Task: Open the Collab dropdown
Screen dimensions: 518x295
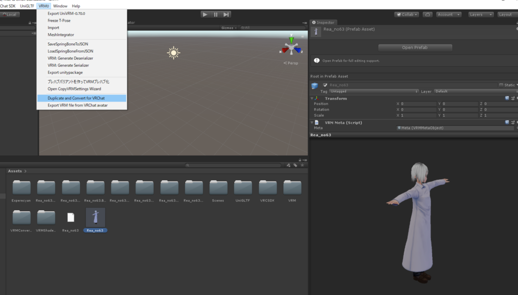Action: [407, 15]
